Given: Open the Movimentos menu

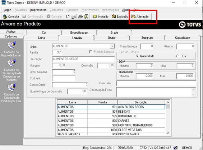Looking at the screenshot, I should tap(90, 10).
